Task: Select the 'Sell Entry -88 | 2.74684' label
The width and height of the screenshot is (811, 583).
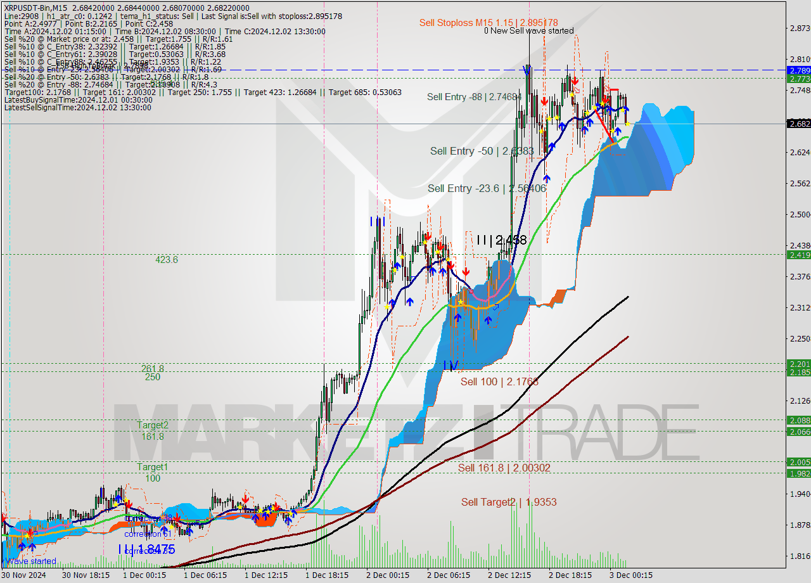Action: (474, 96)
